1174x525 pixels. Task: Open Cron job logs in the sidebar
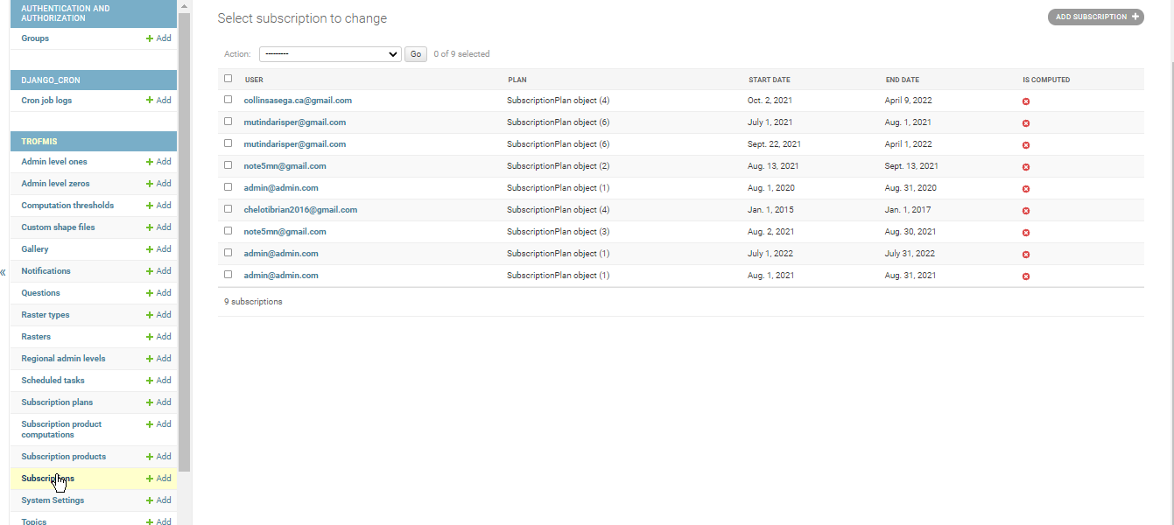(x=46, y=101)
